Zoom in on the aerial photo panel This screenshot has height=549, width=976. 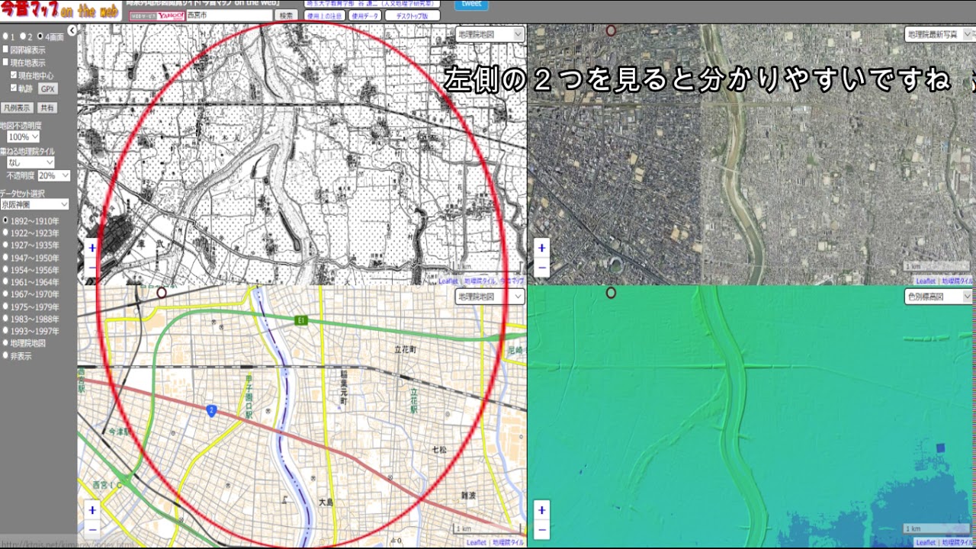click(541, 248)
